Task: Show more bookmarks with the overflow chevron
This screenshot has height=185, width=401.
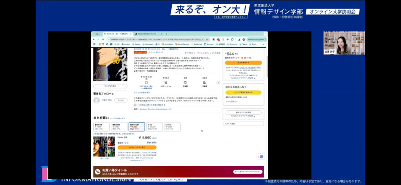Action: [264, 44]
